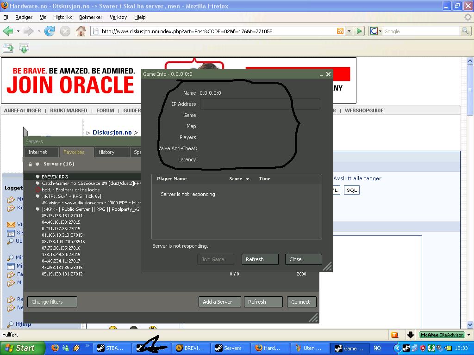This screenshot has width=474, height=355.
Task: Switch to the BREVI... taskbar window
Action: (x=191, y=348)
